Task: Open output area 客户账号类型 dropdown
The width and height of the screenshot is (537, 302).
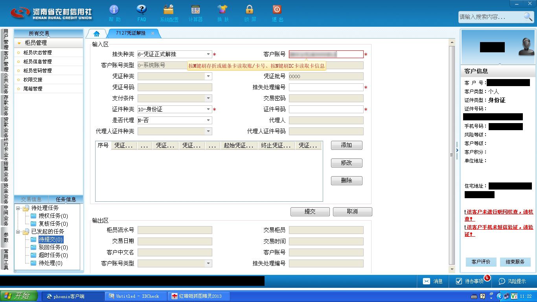Action: pos(208,263)
